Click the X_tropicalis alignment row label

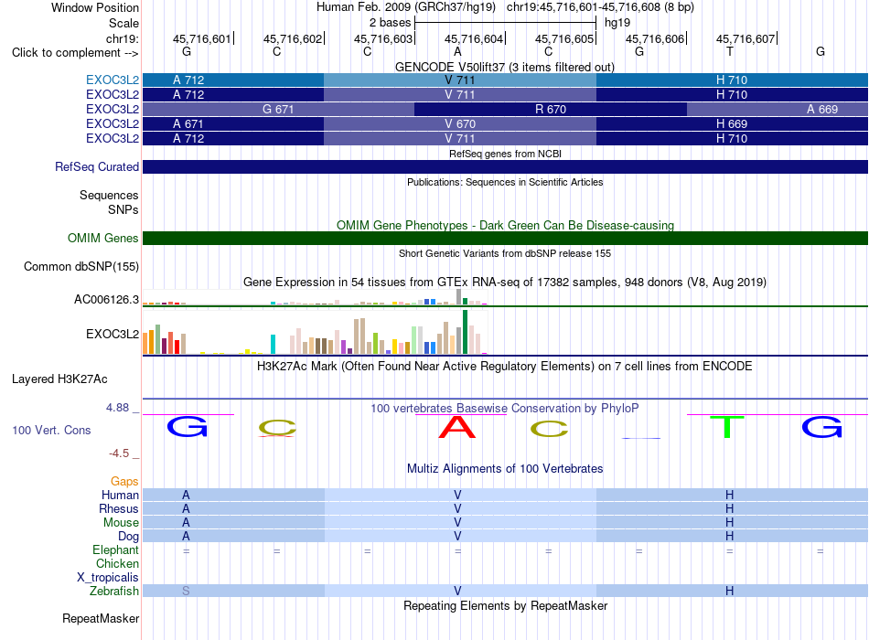[108, 578]
